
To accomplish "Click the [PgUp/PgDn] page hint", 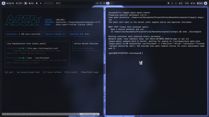I will coord(89,72).
